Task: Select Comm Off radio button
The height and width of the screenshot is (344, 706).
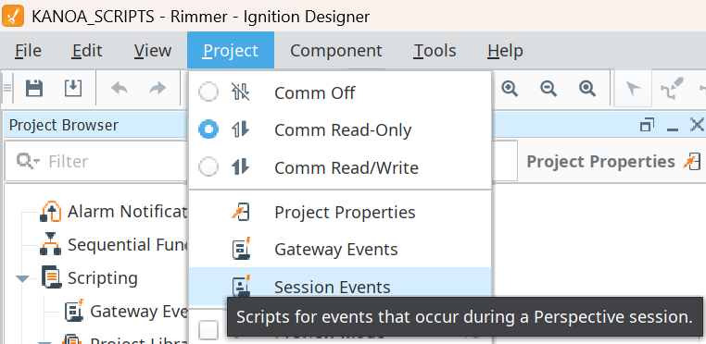Action: (x=208, y=92)
